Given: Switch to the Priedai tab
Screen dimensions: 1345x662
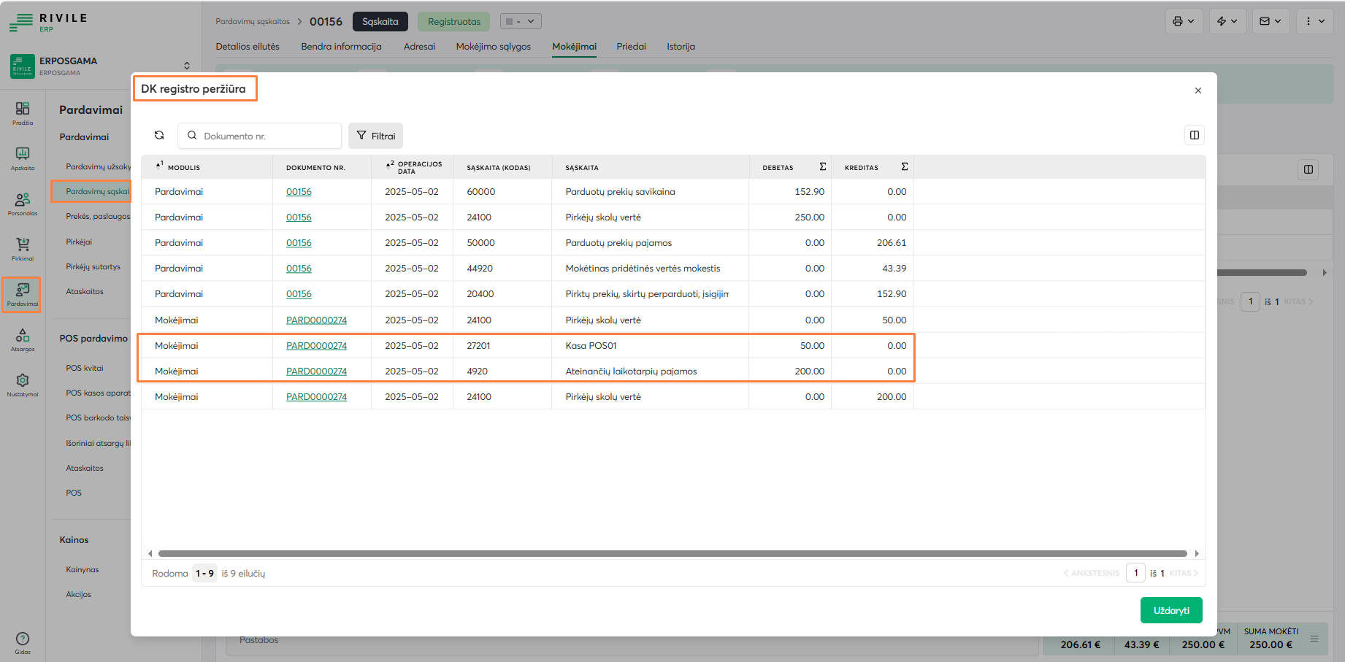Looking at the screenshot, I should [x=631, y=47].
